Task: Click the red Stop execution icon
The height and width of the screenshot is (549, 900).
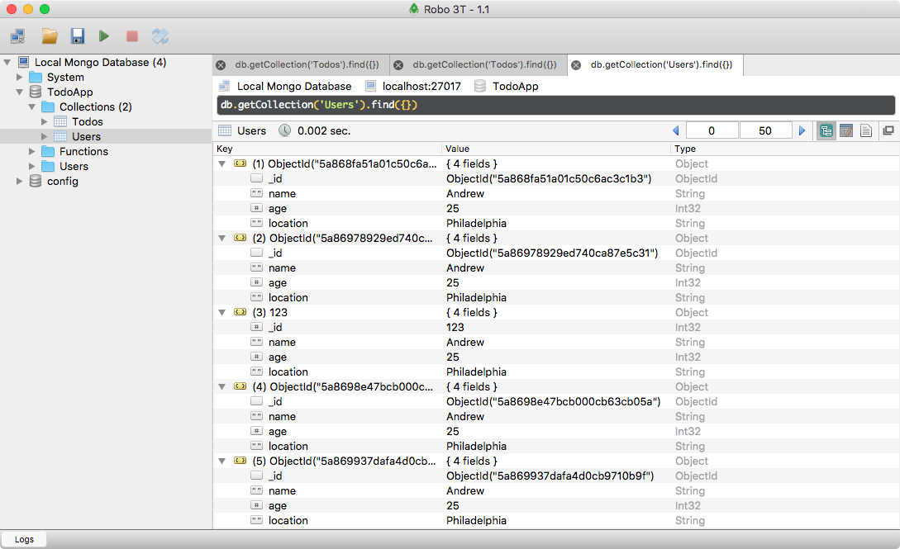Action: (131, 35)
